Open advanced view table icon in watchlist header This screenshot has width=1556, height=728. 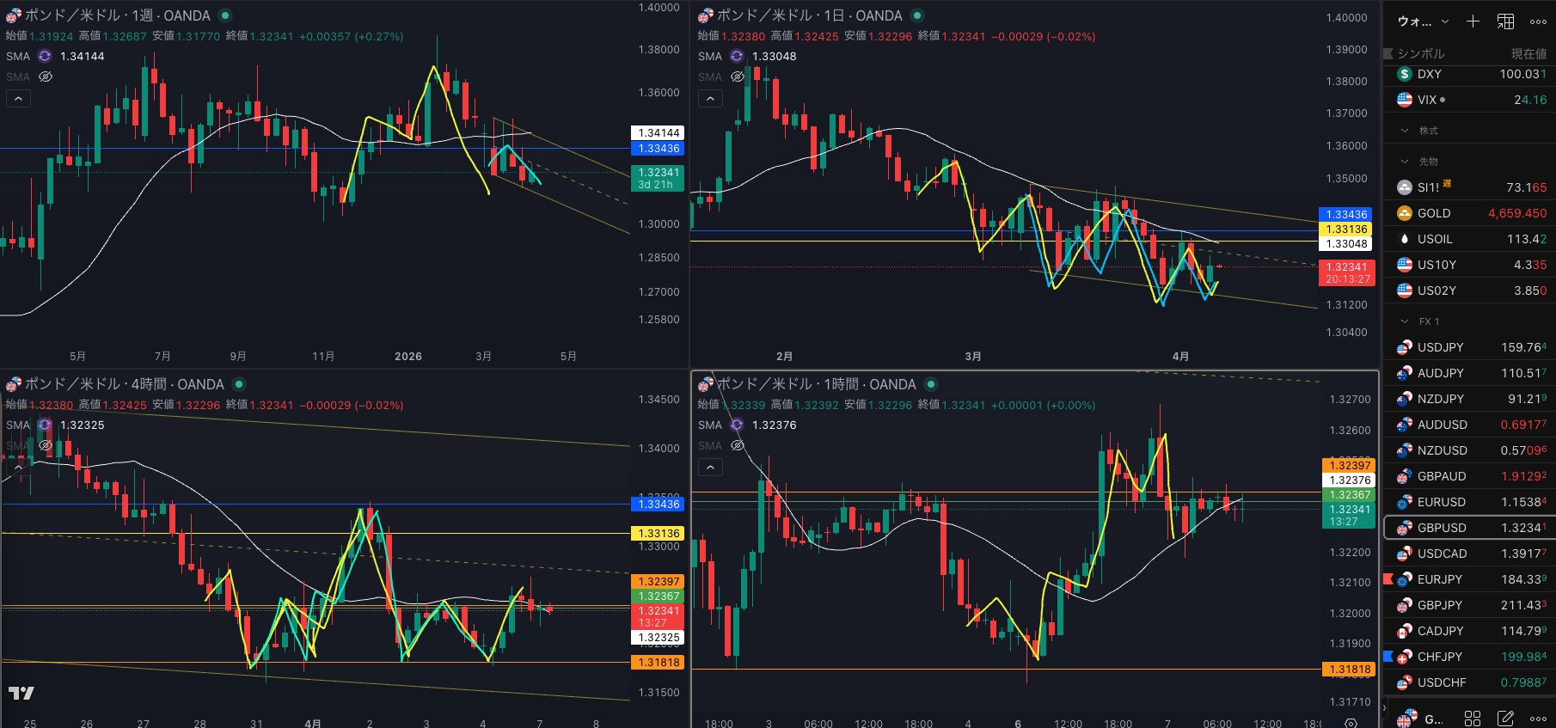point(1505,21)
